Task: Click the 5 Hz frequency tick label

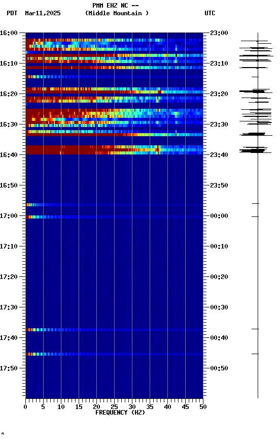Action: point(43,407)
